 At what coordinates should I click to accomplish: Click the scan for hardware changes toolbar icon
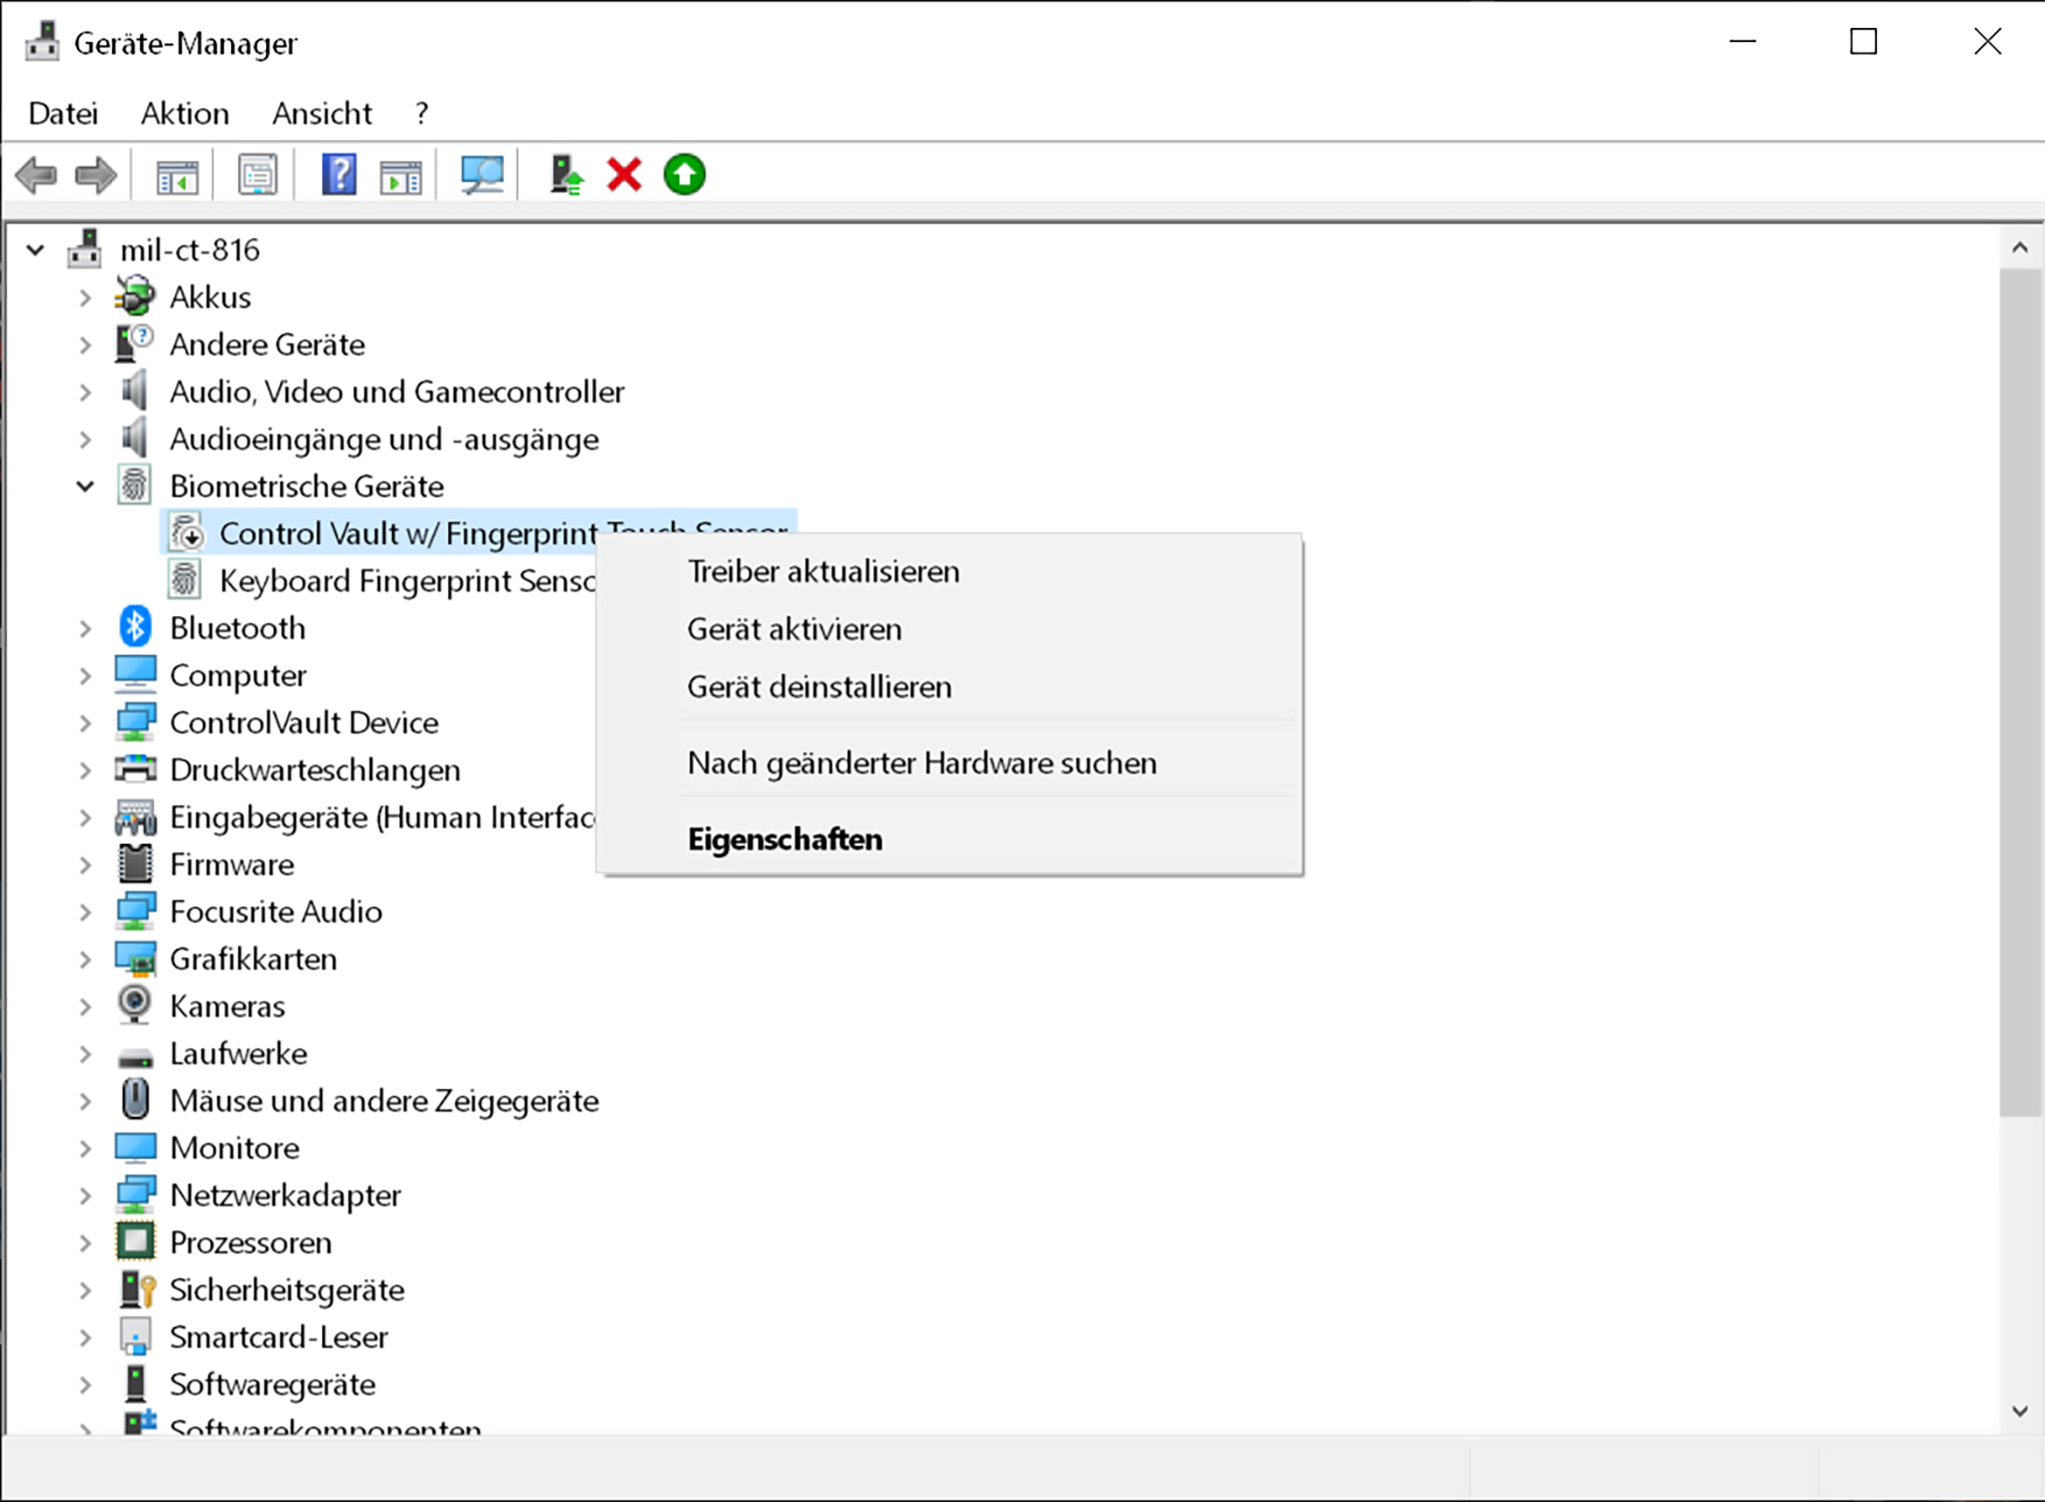[x=481, y=174]
